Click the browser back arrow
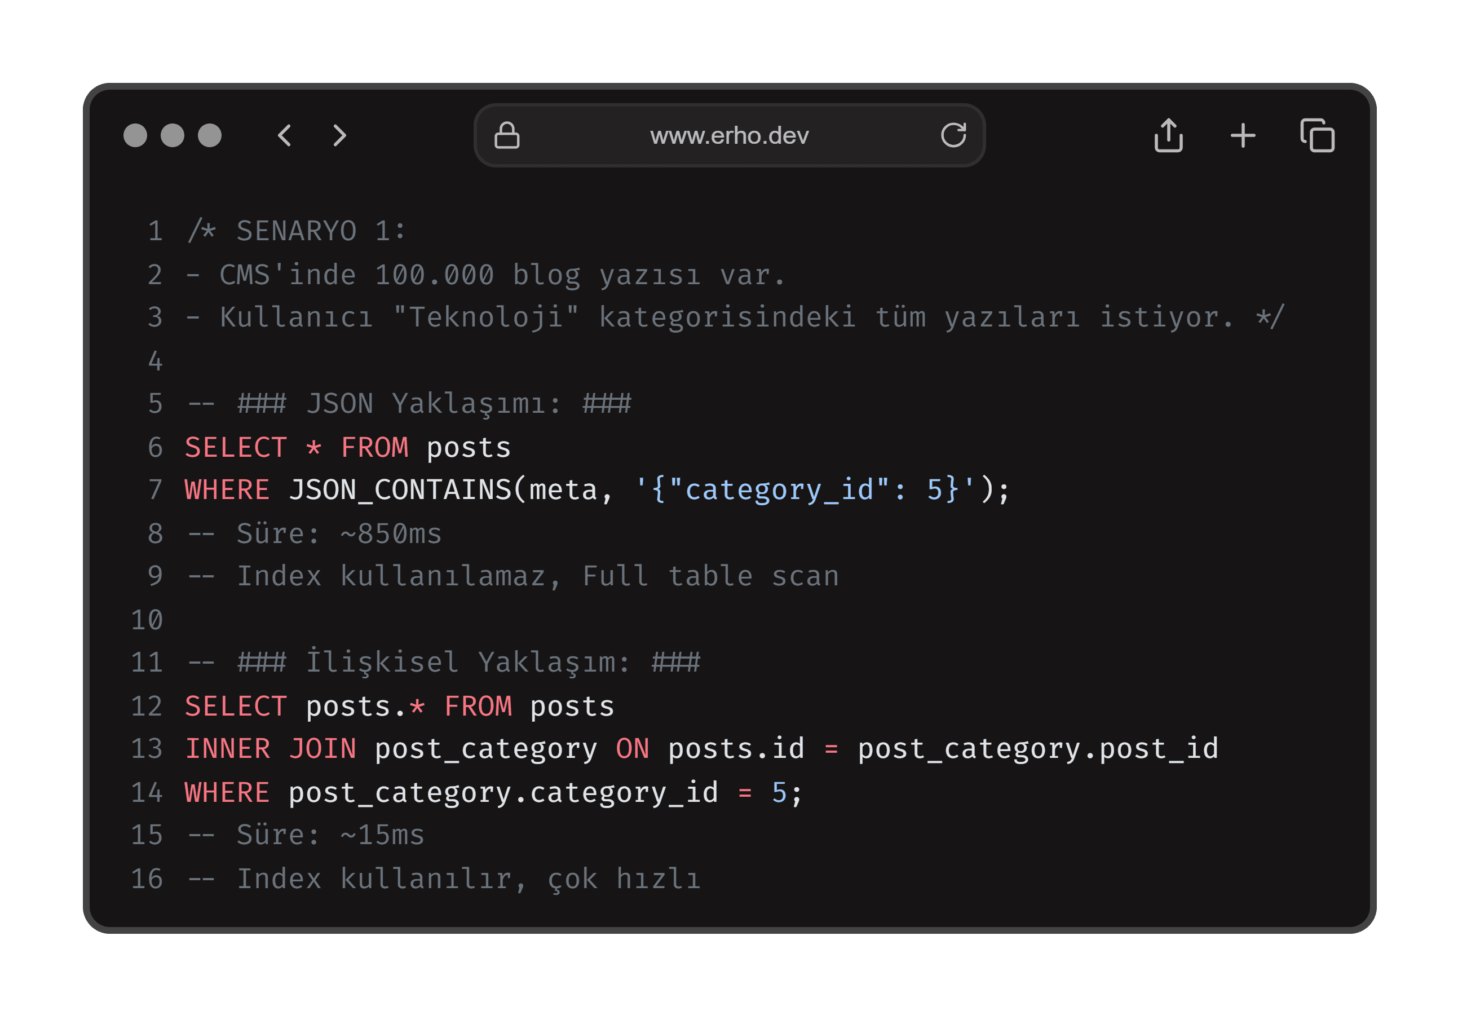Screen dimensions: 1458x1015 (x=285, y=135)
